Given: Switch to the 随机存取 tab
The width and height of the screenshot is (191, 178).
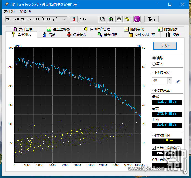Looking at the screenshot, I should click(x=134, y=29).
